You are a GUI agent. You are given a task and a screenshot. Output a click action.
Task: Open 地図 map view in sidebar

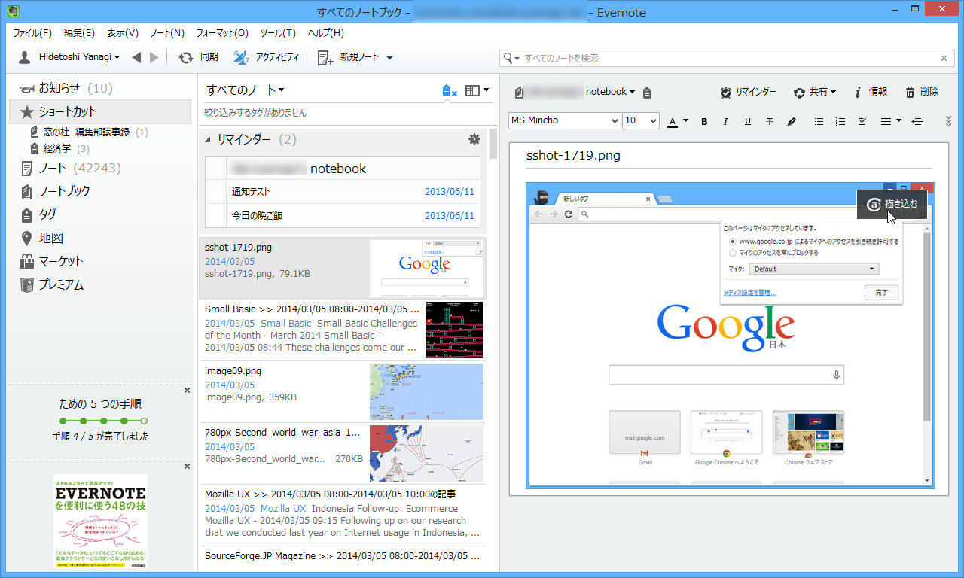pos(41,238)
